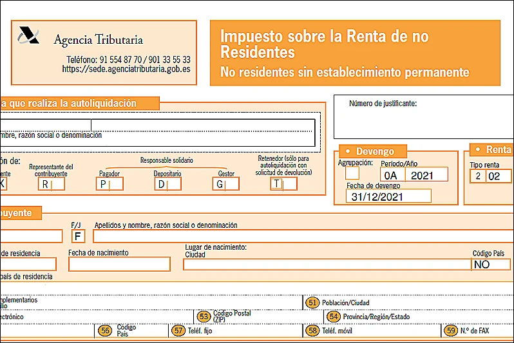Click the number 58 Teléf. móvil badge
The image size is (514, 343).
pyautogui.click(x=313, y=330)
